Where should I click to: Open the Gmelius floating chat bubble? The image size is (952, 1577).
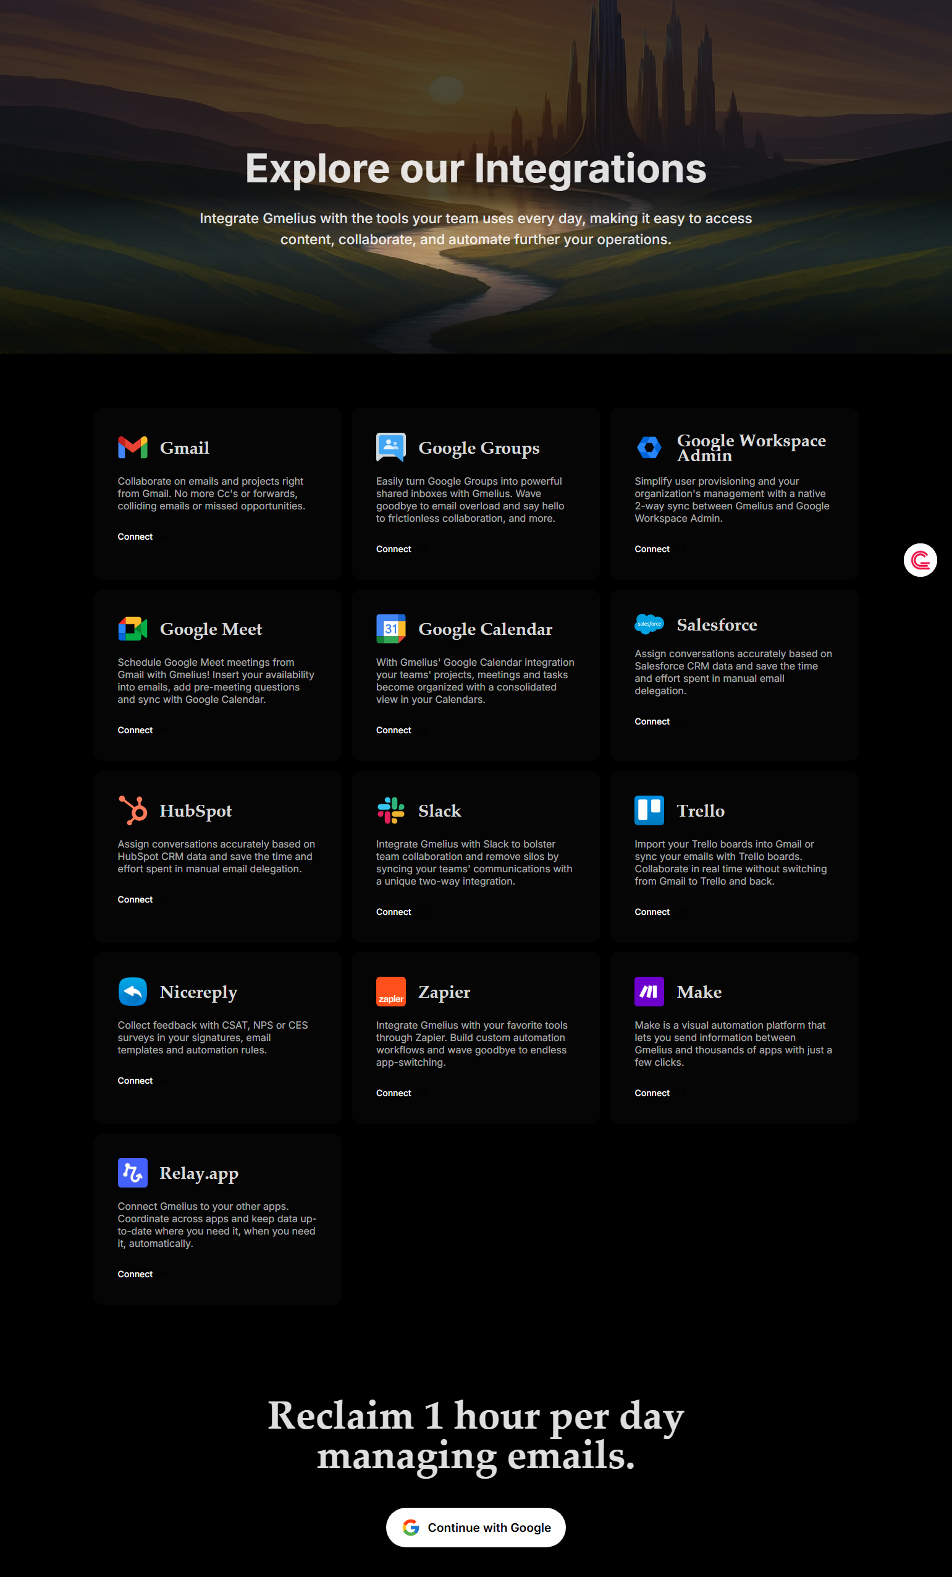(x=920, y=560)
